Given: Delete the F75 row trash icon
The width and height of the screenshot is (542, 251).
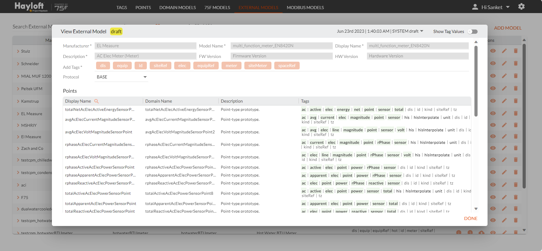Looking at the screenshot, I should (516, 197).
